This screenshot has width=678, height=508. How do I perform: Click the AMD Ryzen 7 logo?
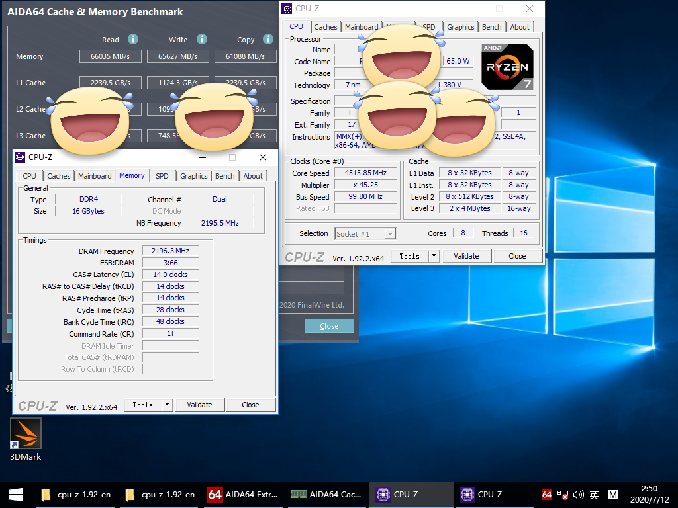pos(507,67)
